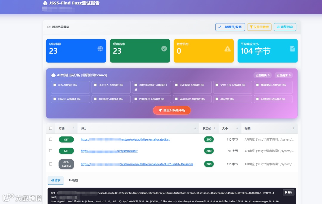Viewport: 322px width, 204px height.
Task: Click 成功请求 card
Action: pyautogui.click(x=140, y=51)
